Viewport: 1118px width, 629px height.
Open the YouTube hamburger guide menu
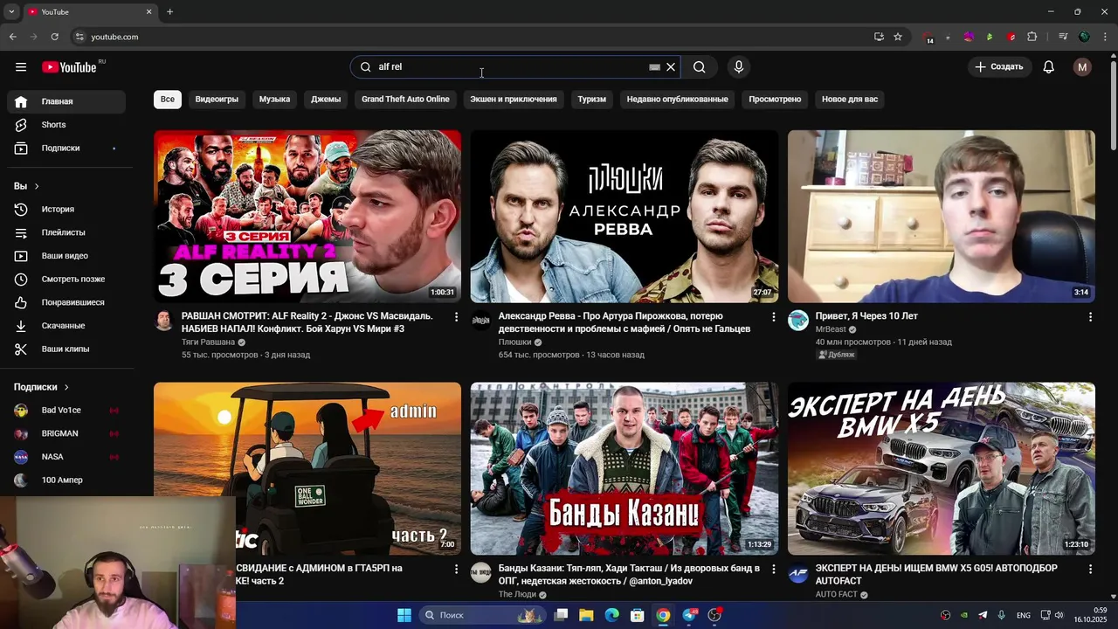pyautogui.click(x=21, y=67)
